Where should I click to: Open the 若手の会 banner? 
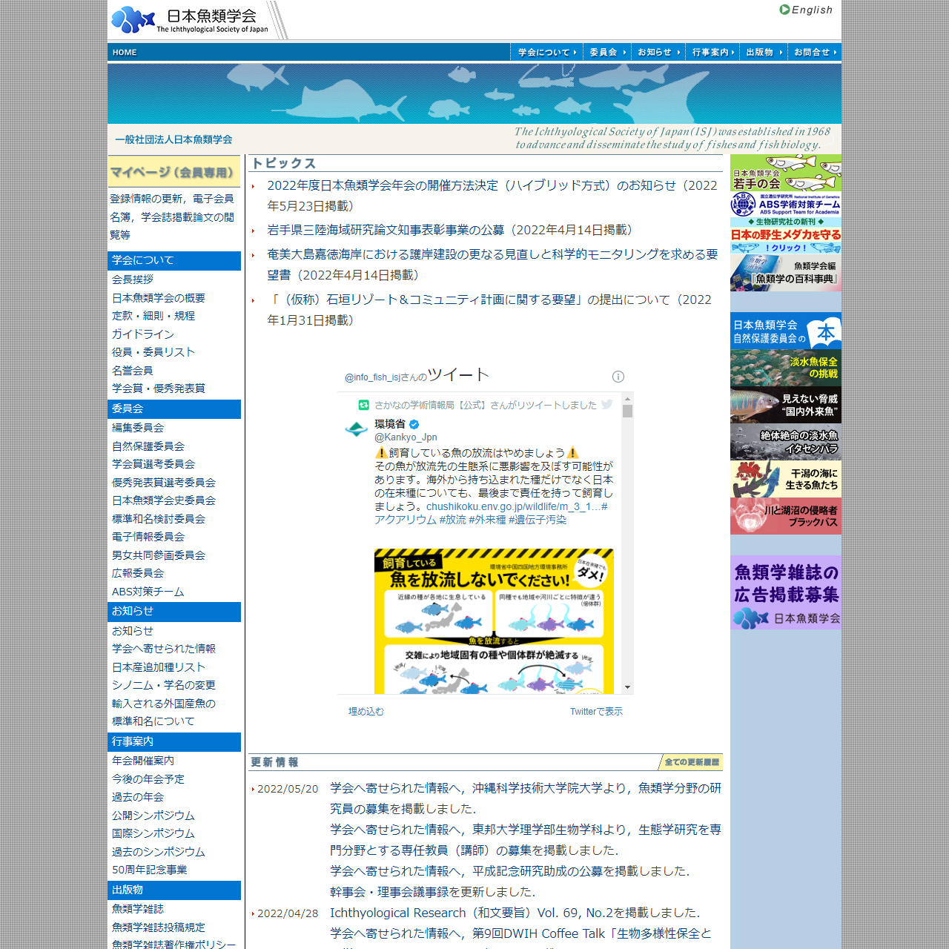click(785, 173)
